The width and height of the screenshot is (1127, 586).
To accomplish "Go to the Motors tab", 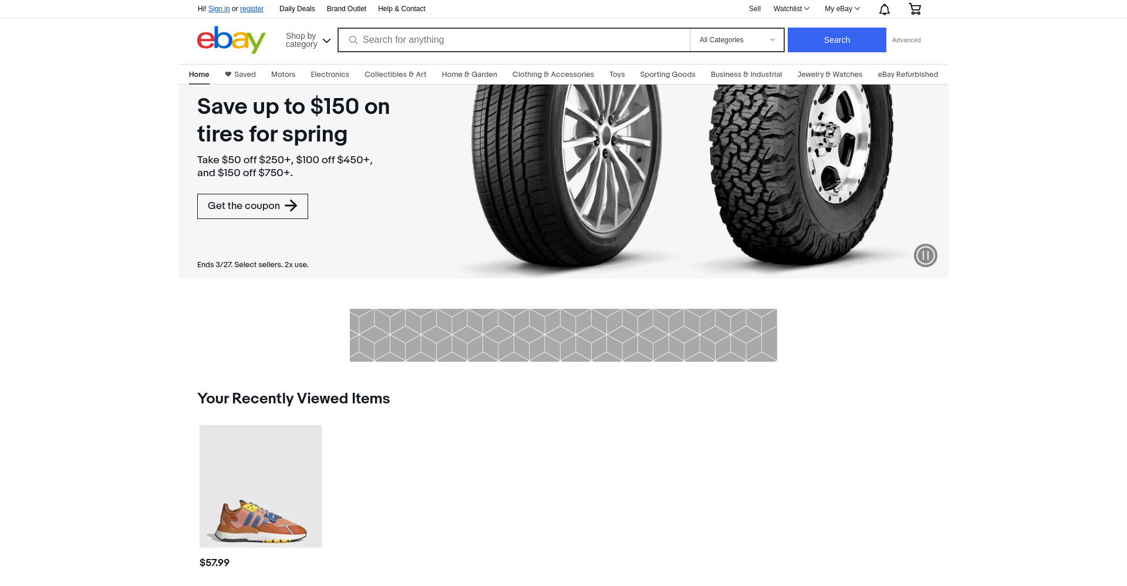I will pyautogui.click(x=283, y=75).
